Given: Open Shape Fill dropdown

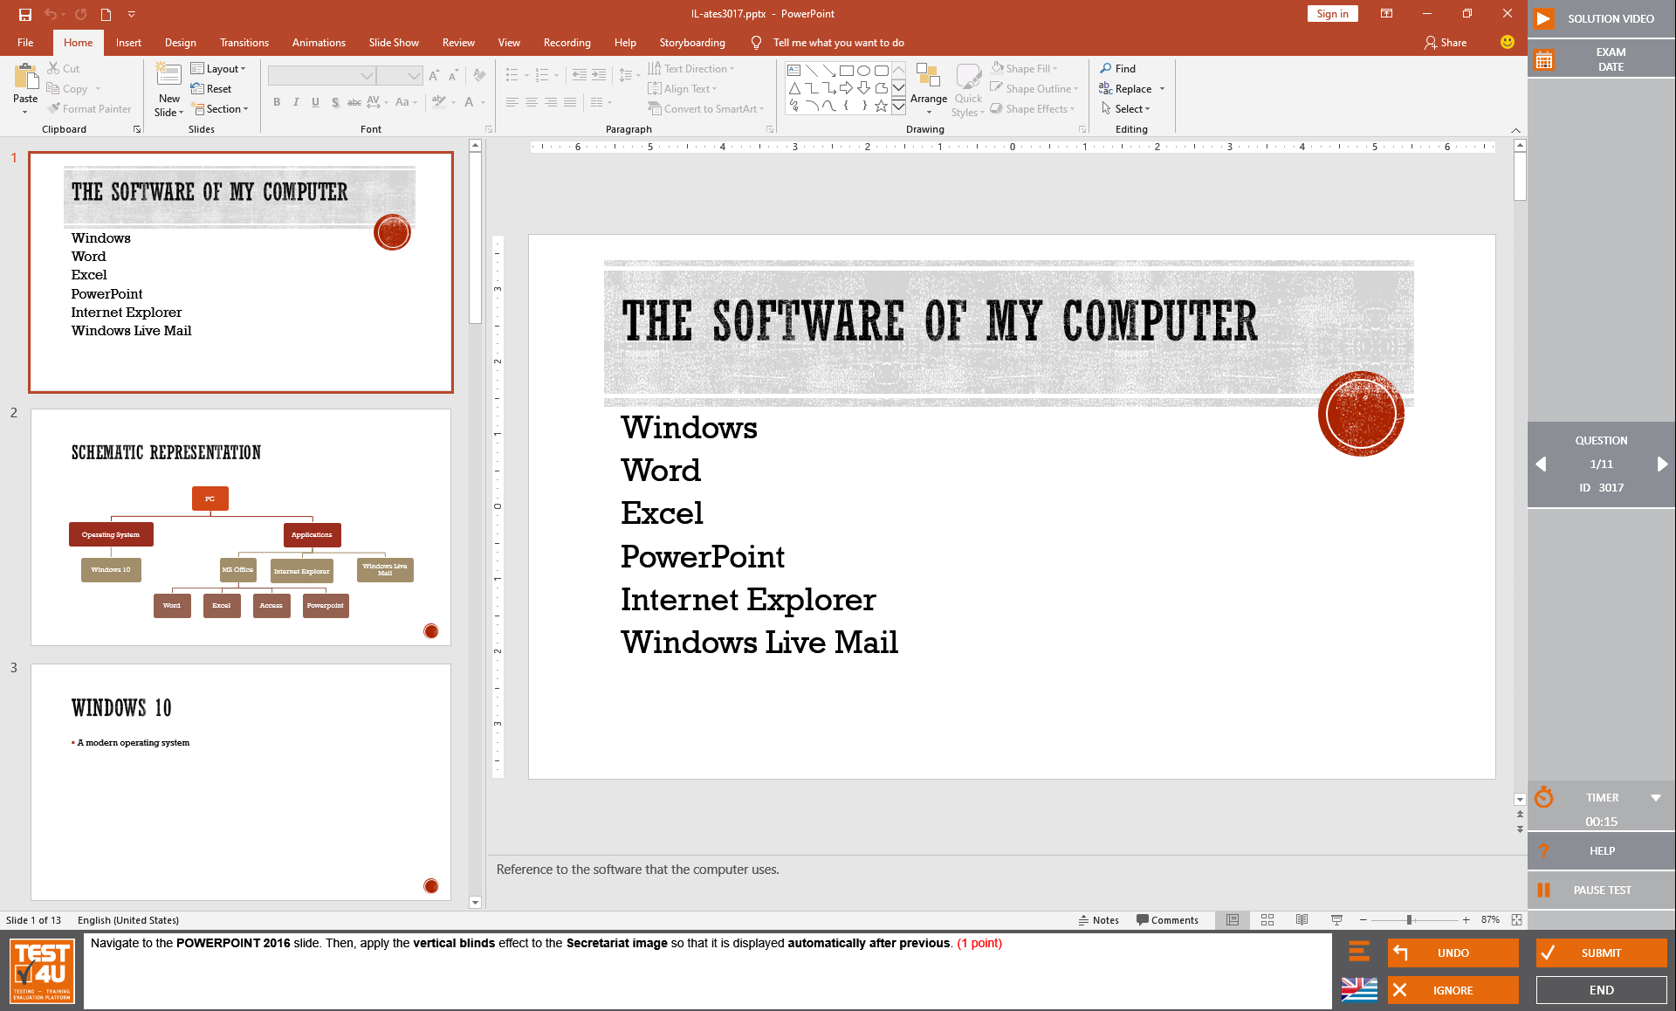Looking at the screenshot, I should coord(1025,69).
